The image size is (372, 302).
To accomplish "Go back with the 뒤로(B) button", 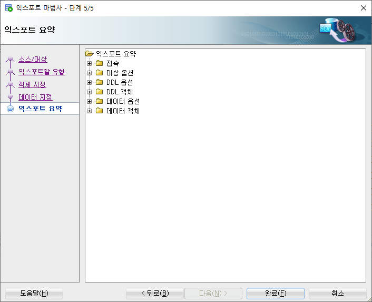I will [x=155, y=294].
